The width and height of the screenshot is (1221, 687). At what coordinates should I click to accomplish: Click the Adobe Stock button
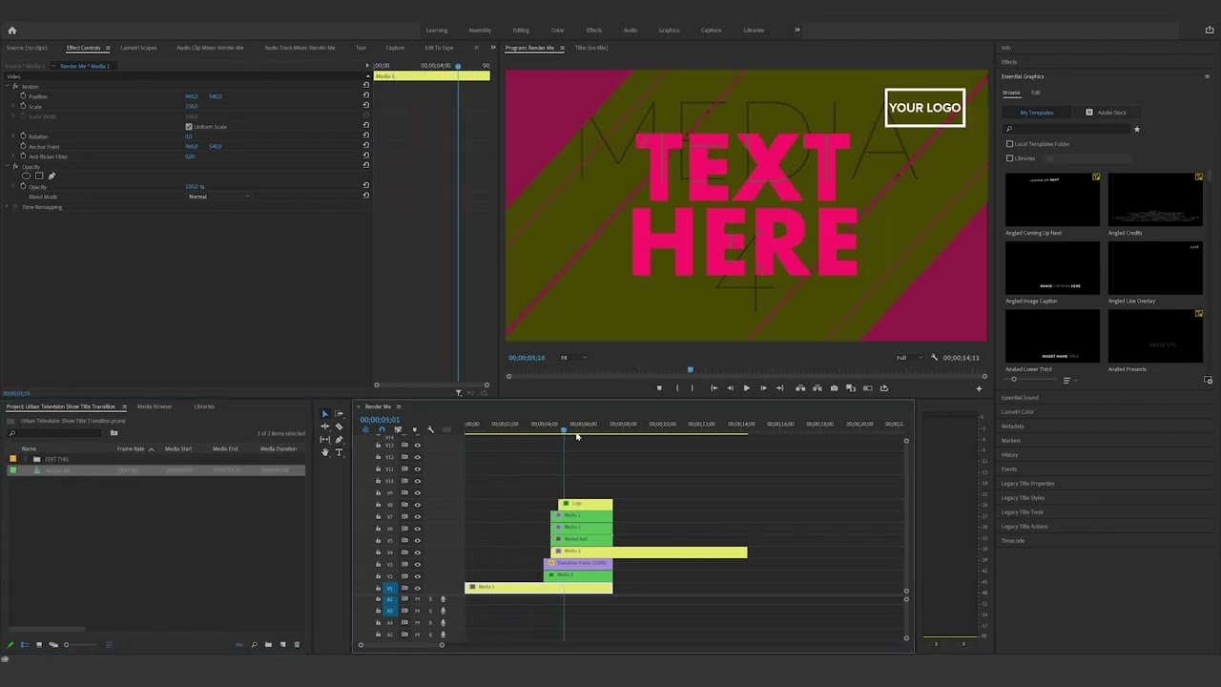[x=1107, y=113]
